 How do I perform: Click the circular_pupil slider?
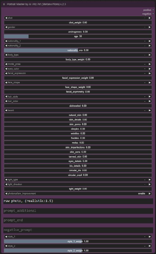coord(78,175)
